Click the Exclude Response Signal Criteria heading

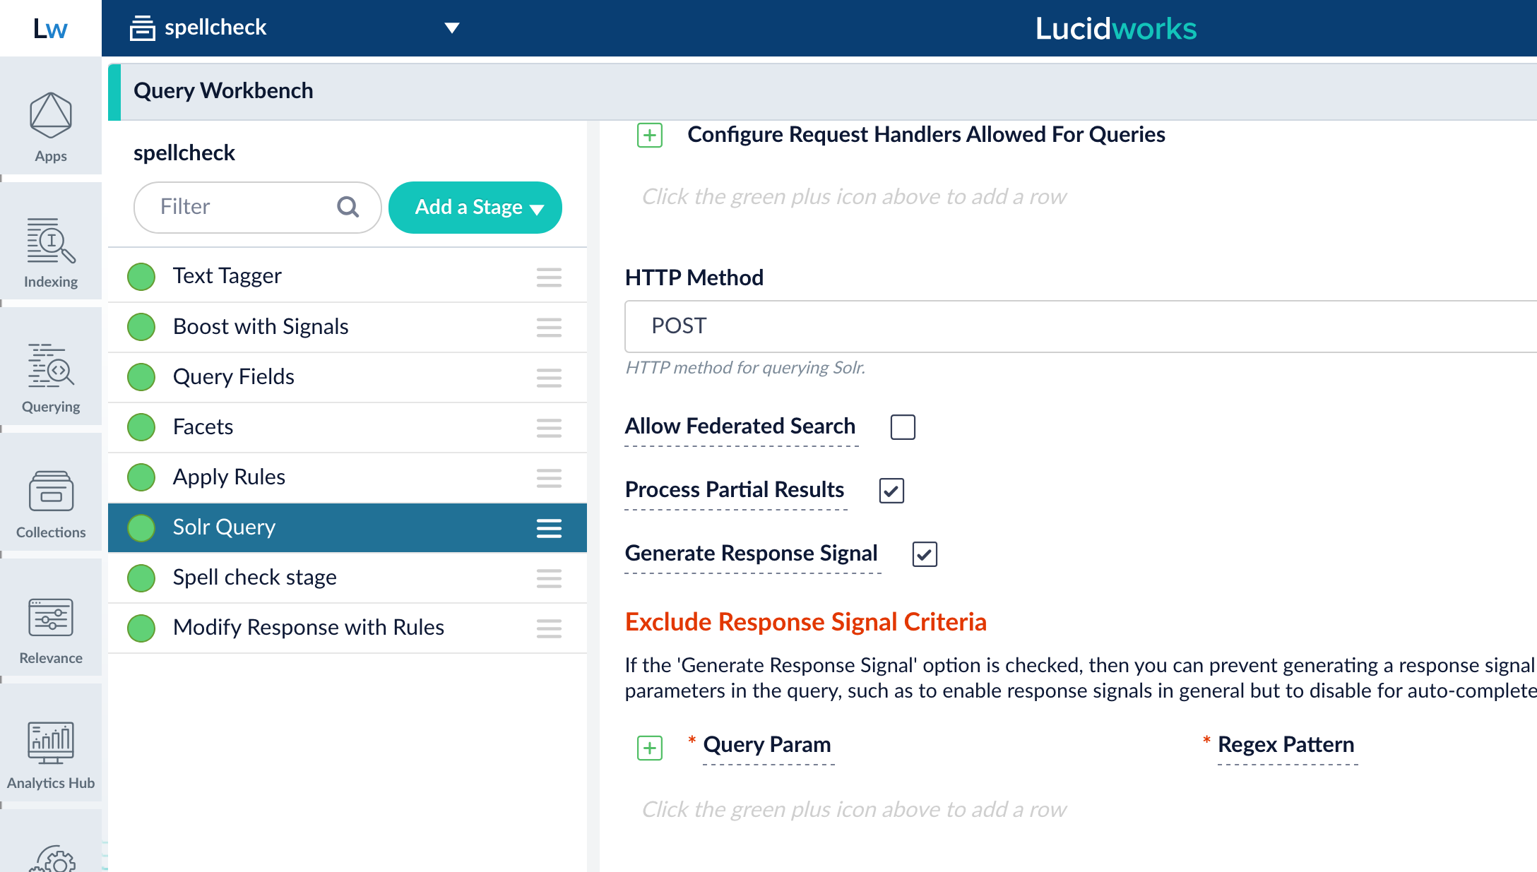pyautogui.click(x=806, y=622)
